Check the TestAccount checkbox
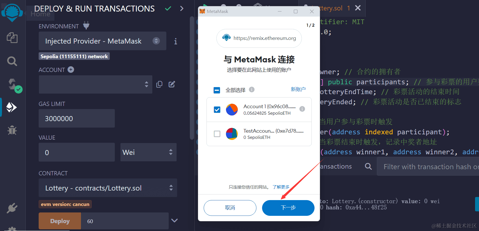Screen dimensions: 479x231 pos(217,134)
